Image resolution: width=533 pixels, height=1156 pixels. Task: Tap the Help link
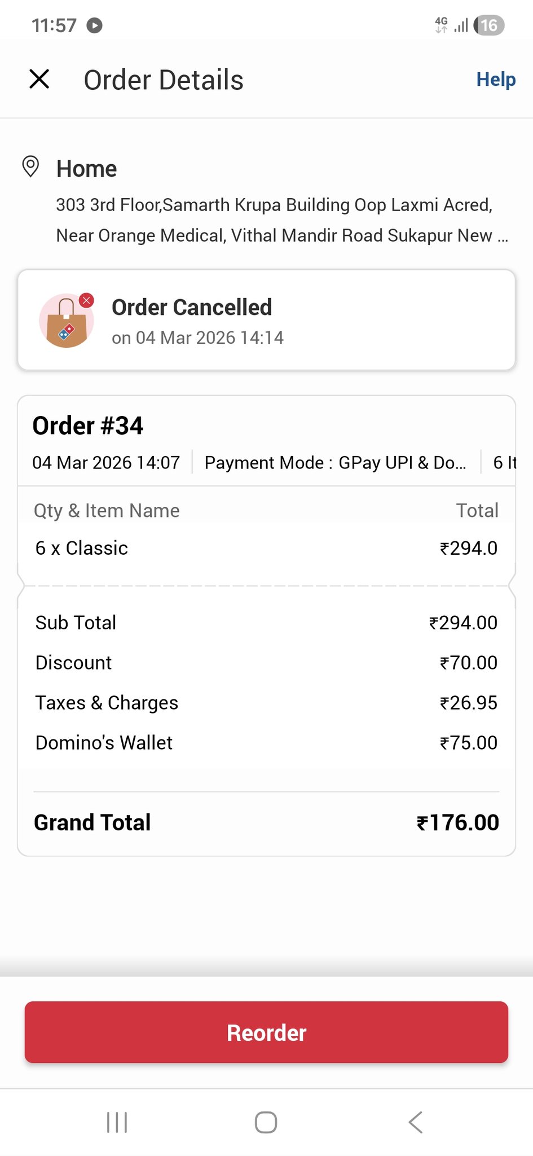click(495, 80)
